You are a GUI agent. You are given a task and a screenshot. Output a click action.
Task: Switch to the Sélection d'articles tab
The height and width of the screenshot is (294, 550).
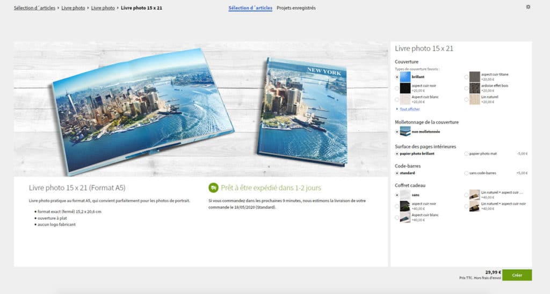[250, 8]
